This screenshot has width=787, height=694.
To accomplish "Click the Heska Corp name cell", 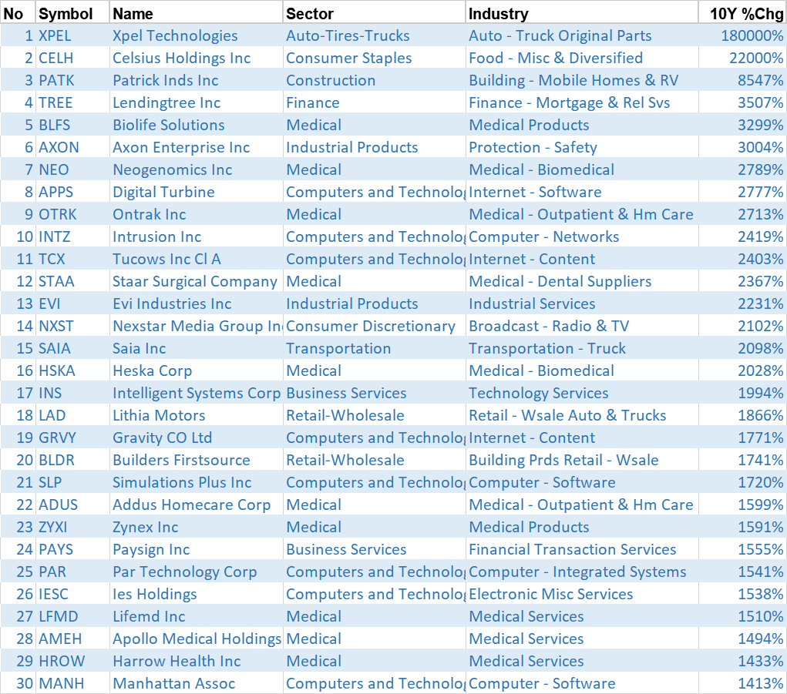I will click(x=196, y=370).
